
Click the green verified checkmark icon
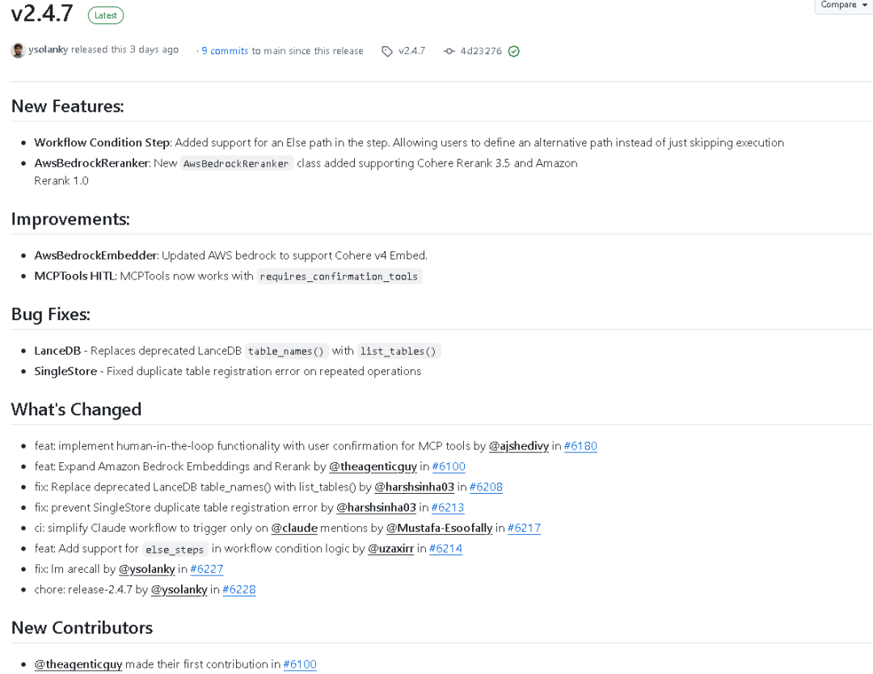pyautogui.click(x=514, y=52)
